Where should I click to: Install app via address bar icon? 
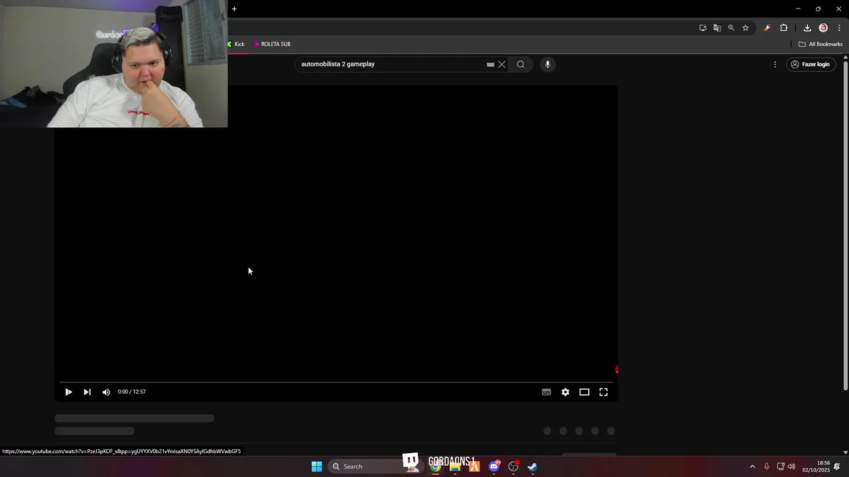[x=702, y=28]
